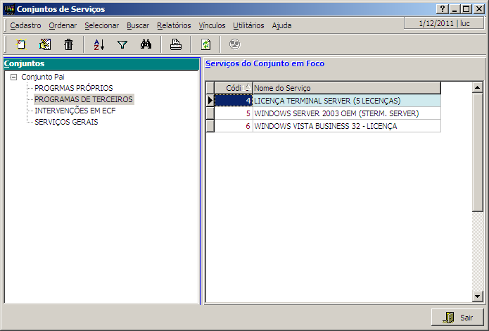Click the binoculars search icon

(x=146, y=44)
